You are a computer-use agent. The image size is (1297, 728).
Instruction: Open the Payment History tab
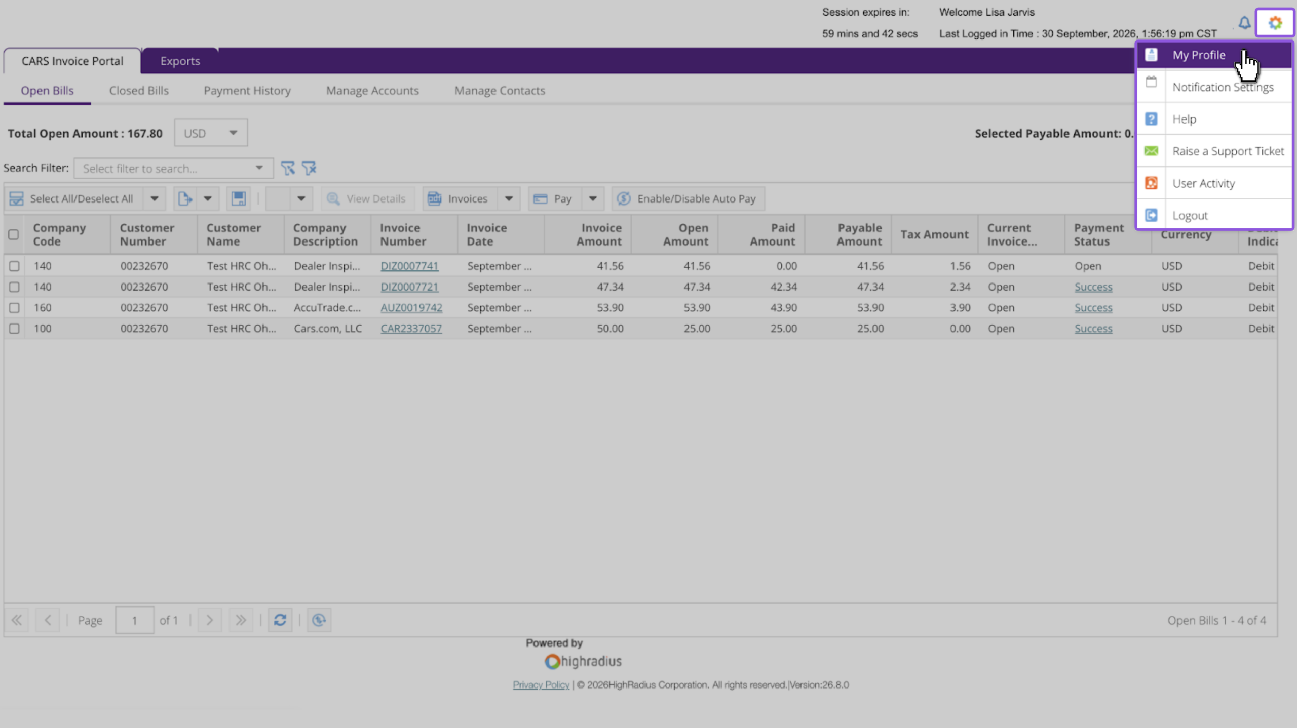click(x=247, y=90)
